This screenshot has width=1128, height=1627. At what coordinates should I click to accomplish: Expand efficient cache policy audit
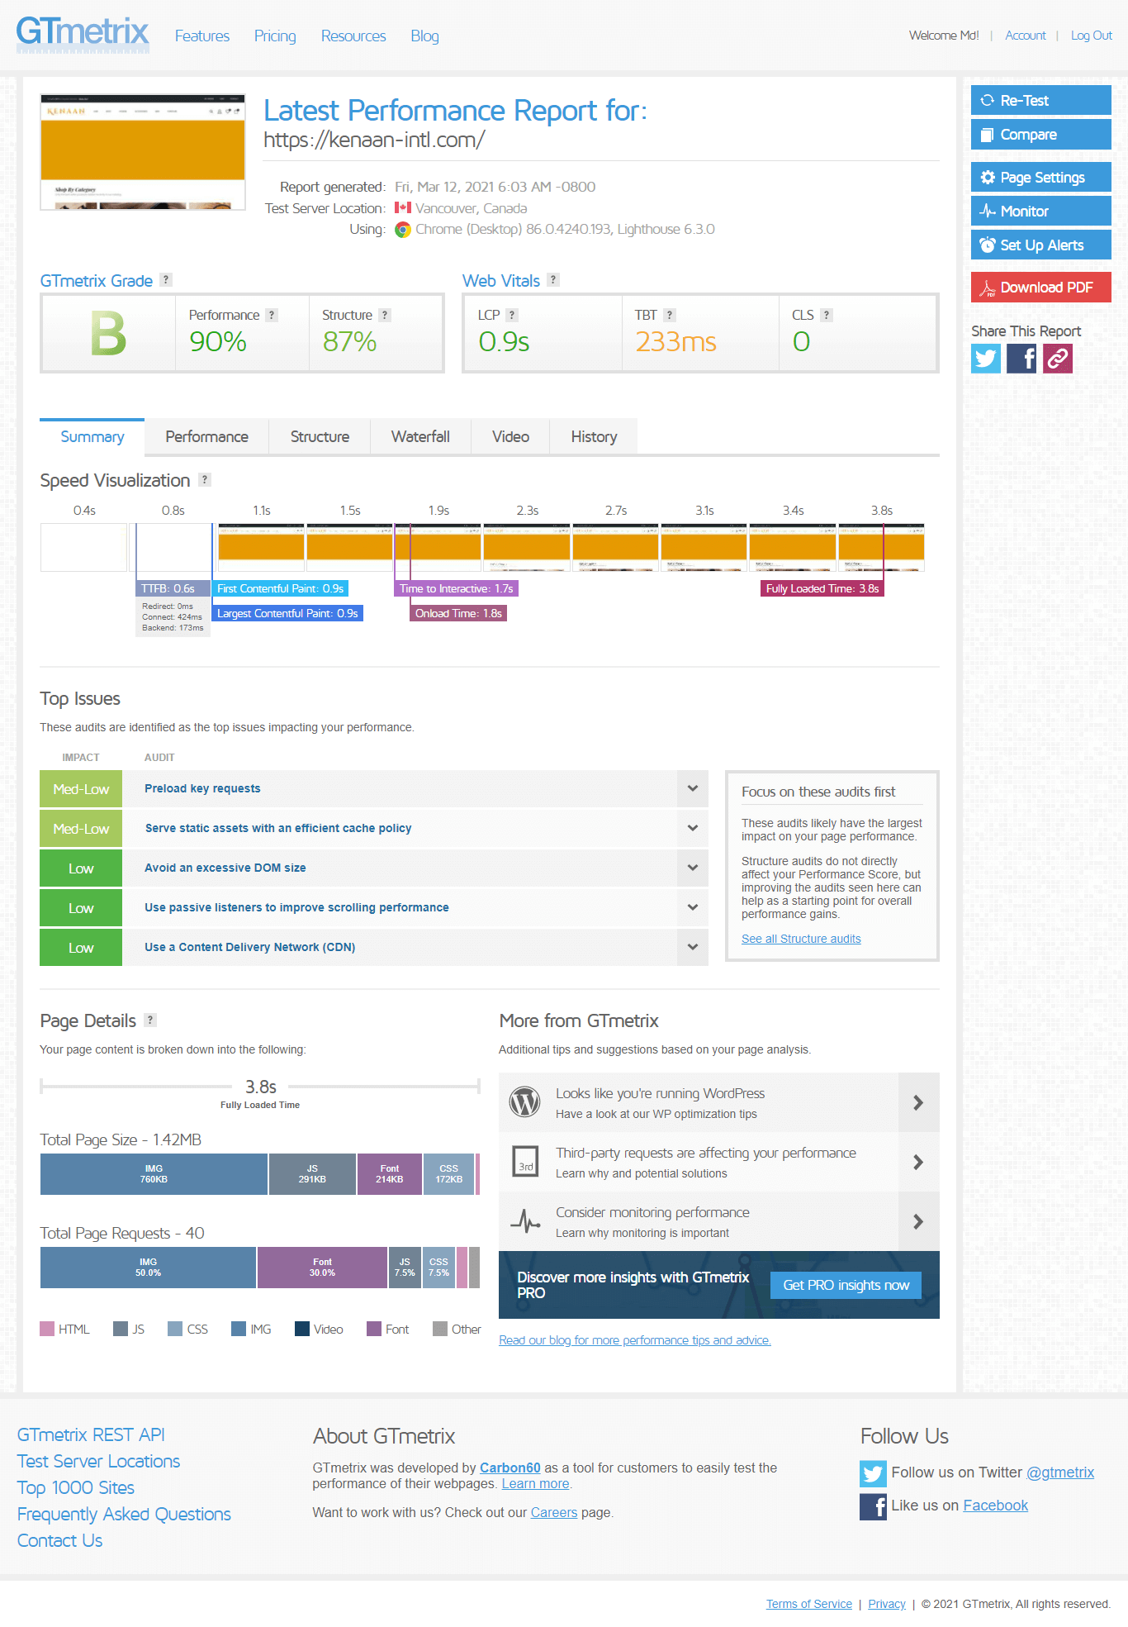tap(693, 828)
